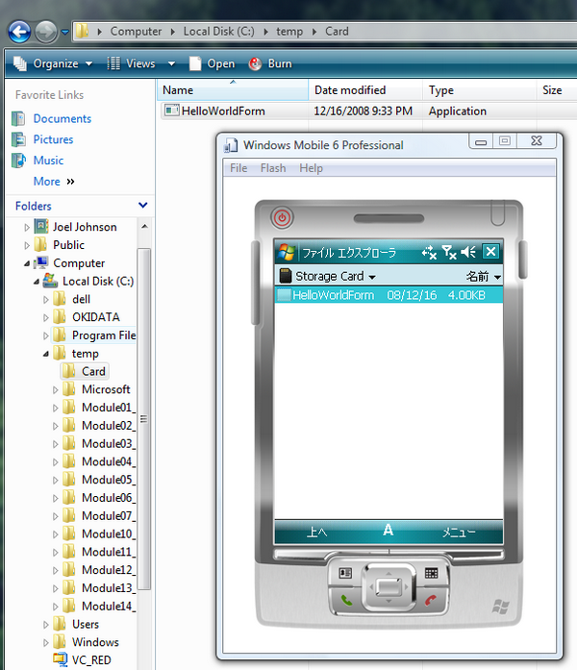Sort by the Type column header

479,90
